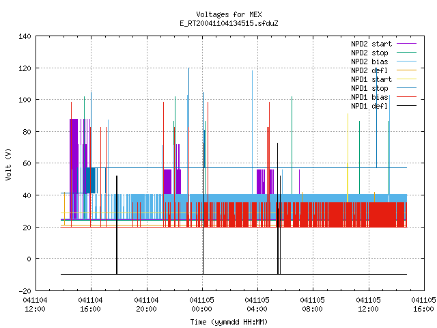Click the black NPD1 defl legend line
Image resolution: width=437 pixels, height=328 pixels.
[x=407, y=106]
